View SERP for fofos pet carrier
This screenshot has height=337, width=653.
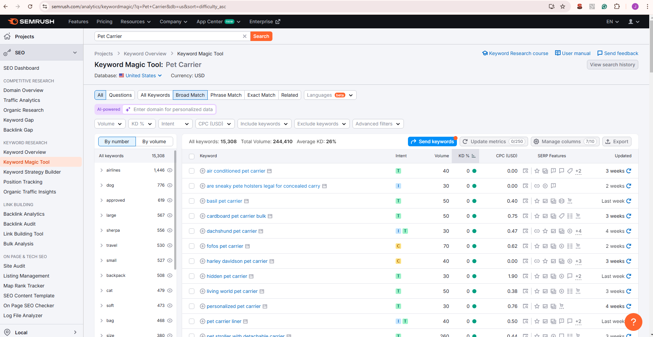coord(525,246)
